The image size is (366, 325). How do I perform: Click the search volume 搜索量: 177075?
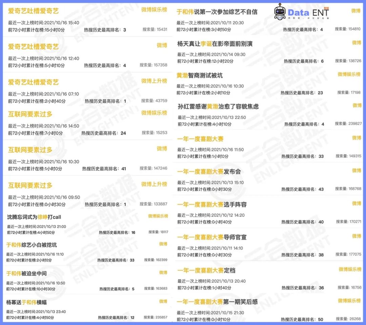pyautogui.click(x=348, y=254)
